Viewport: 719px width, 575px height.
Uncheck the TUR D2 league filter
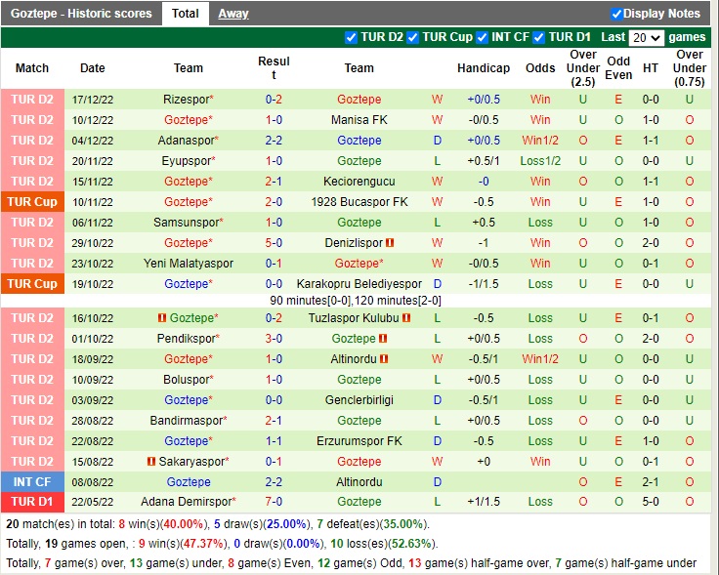[352, 37]
